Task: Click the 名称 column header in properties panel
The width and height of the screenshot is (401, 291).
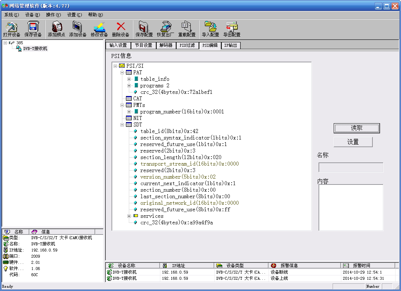Action: (x=16, y=232)
